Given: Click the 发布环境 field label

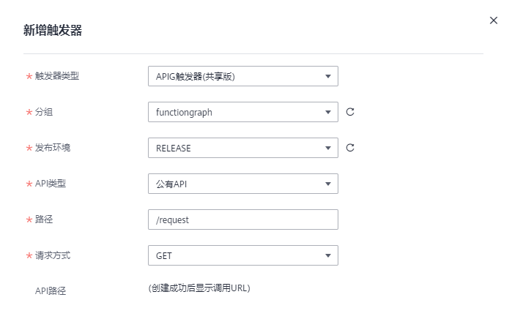Looking at the screenshot, I should pos(53,148).
